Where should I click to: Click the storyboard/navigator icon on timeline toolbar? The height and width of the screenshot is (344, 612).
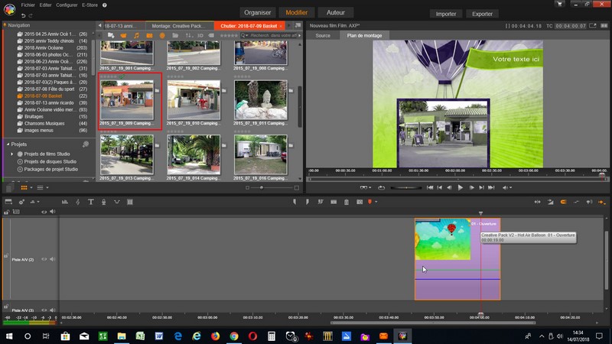click(8, 202)
